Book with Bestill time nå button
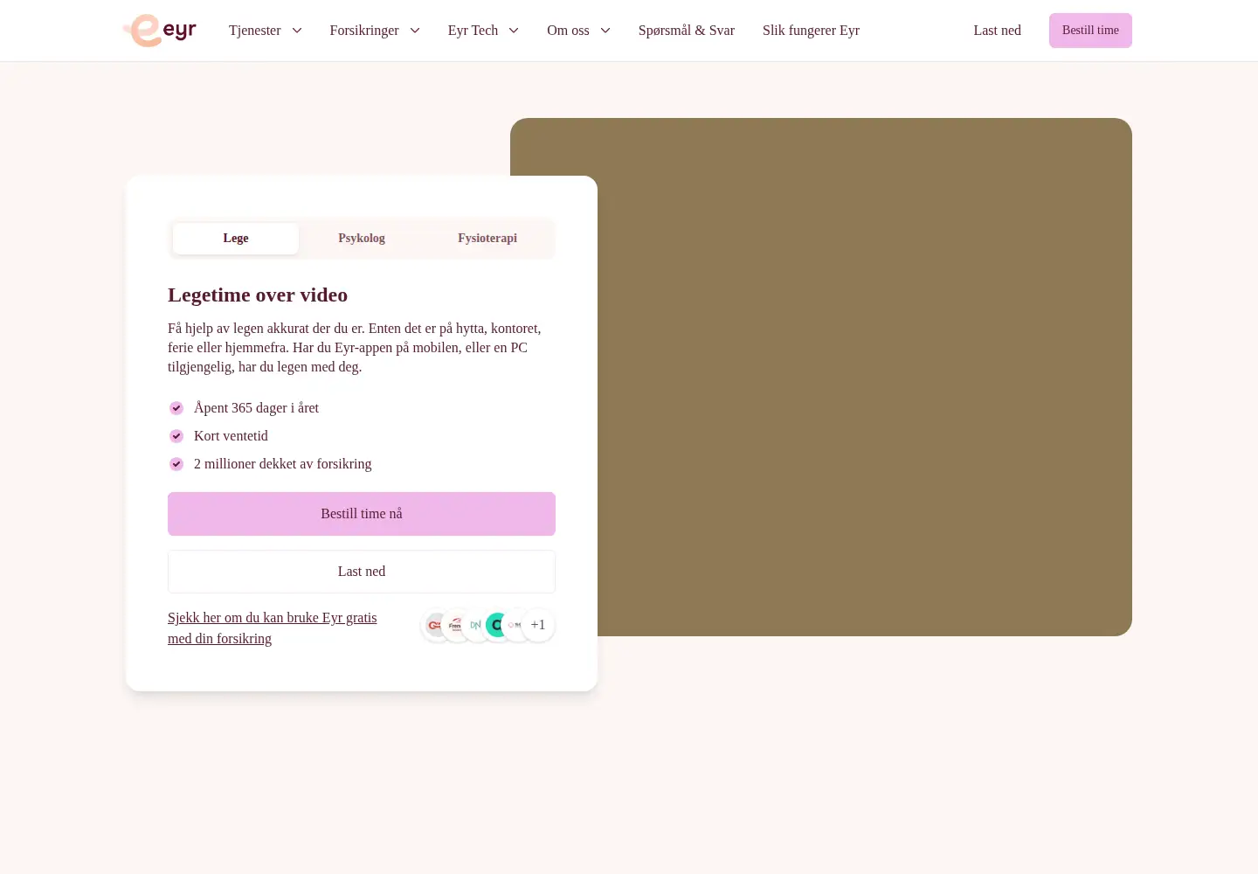 pos(362,514)
